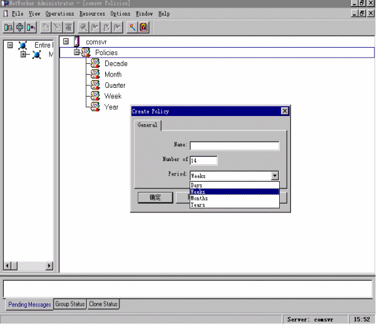Switch to the Group Status tab
This screenshot has width=378, height=326.
tap(70, 305)
